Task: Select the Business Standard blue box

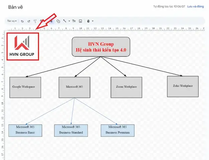Action: 71,131
